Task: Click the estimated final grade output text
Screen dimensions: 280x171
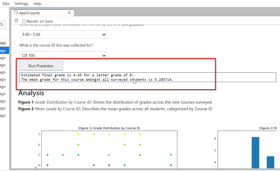Action: pos(78,75)
